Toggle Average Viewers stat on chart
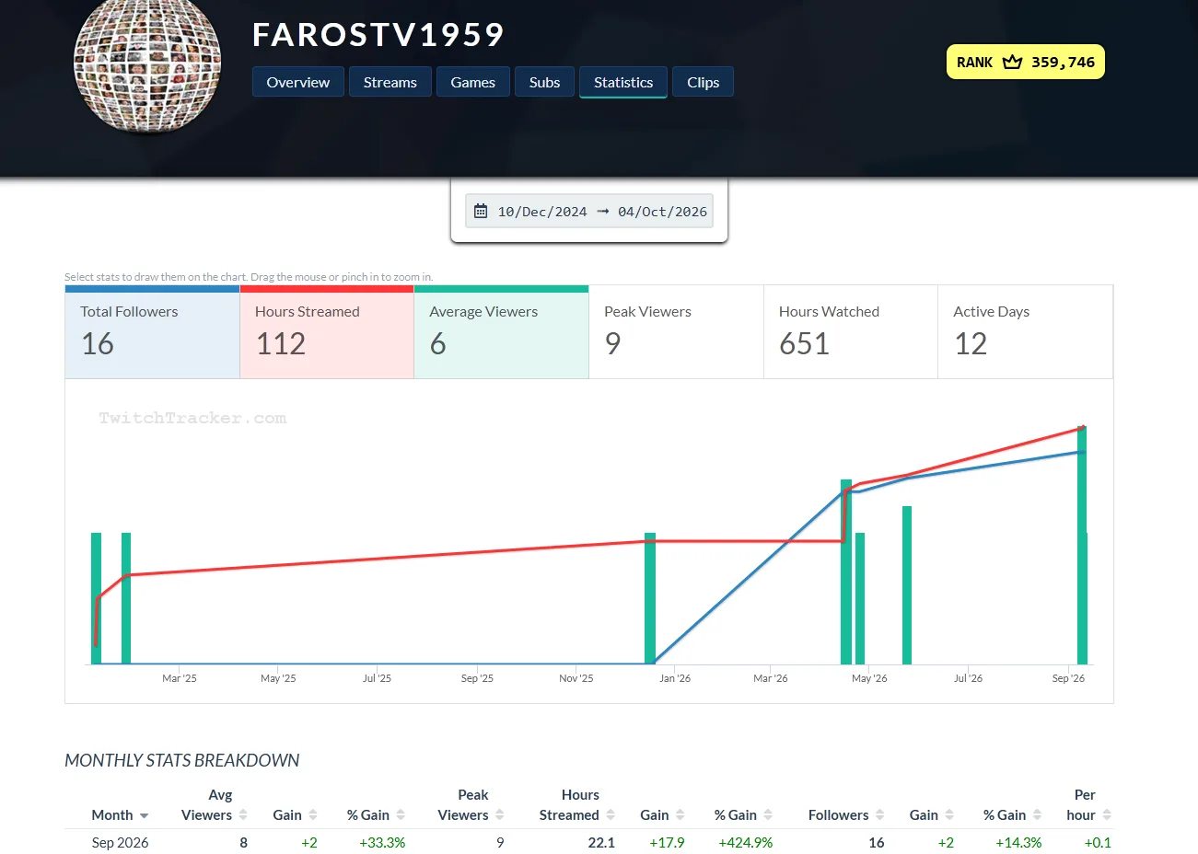The width and height of the screenshot is (1198, 854). coord(501,332)
